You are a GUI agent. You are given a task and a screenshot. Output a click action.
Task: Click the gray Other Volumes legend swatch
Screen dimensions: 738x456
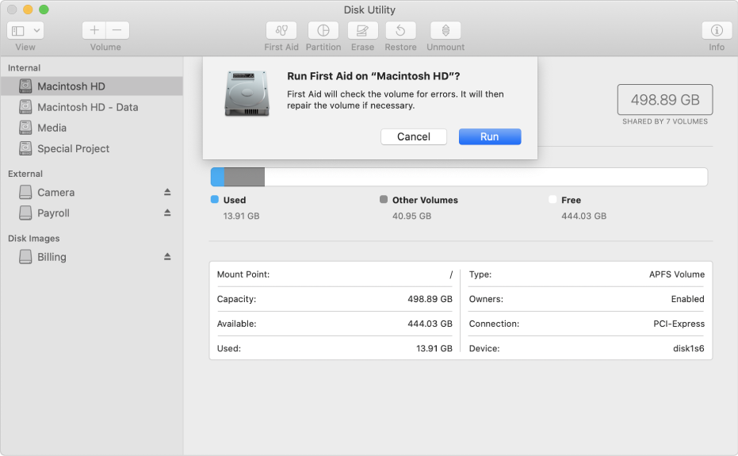tap(384, 199)
